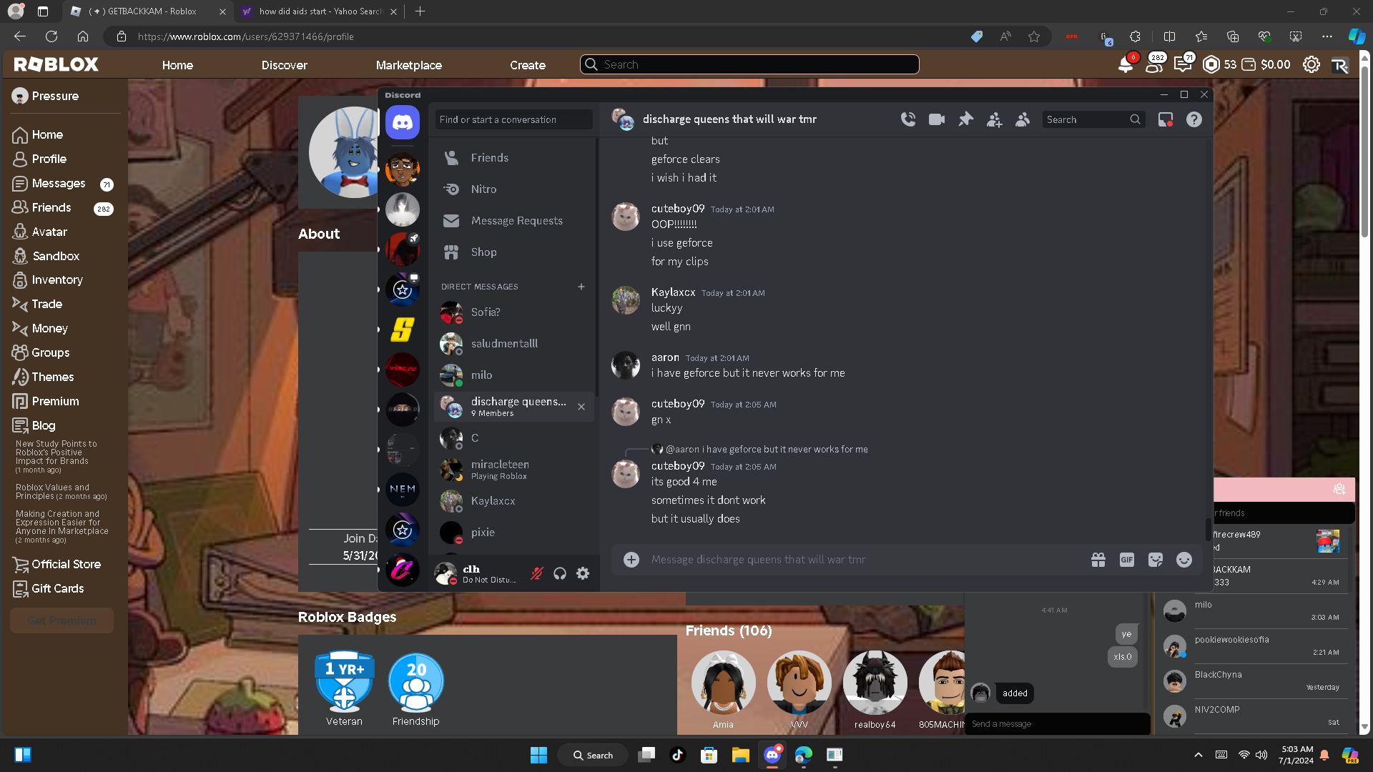Viewport: 1373px width, 772px height.
Task: Open a new browser tab
Action: coord(420,11)
